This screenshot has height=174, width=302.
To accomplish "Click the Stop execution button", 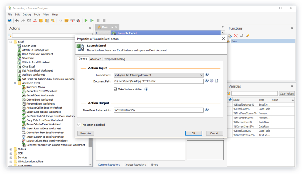I will coord(104,20).
